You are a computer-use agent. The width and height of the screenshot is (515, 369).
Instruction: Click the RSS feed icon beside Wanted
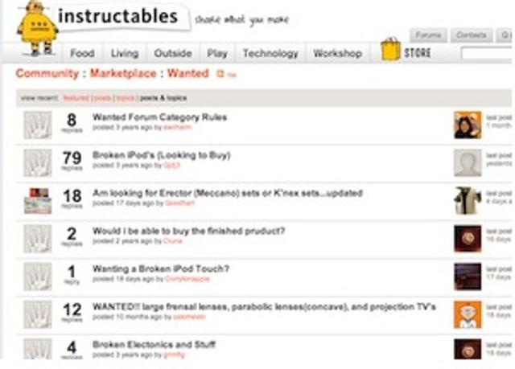point(220,74)
